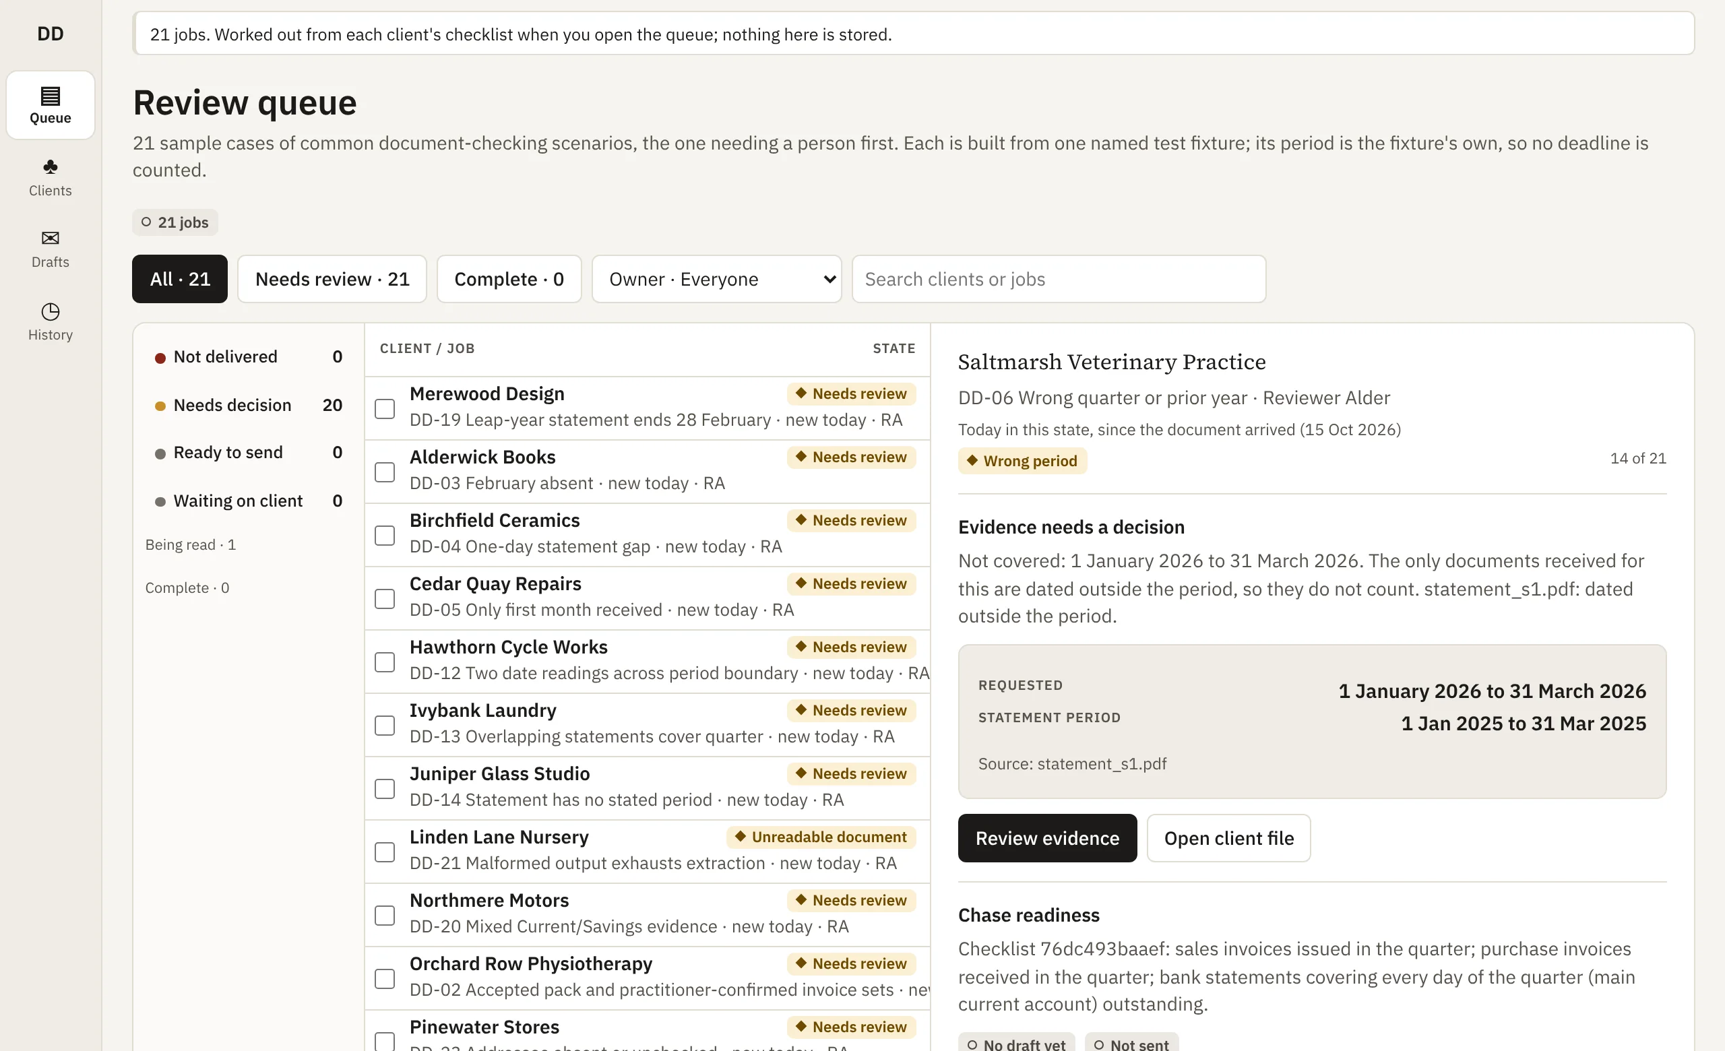The image size is (1725, 1051).
Task: Click the Wrong period badge
Action: (x=1022, y=461)
